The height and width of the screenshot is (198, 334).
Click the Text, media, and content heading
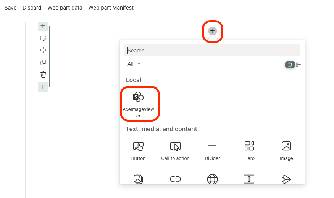click(161, 129)
